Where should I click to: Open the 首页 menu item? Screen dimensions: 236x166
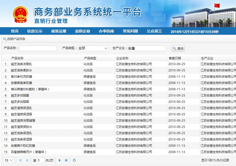pyautogui.click(x=15, y=31)
